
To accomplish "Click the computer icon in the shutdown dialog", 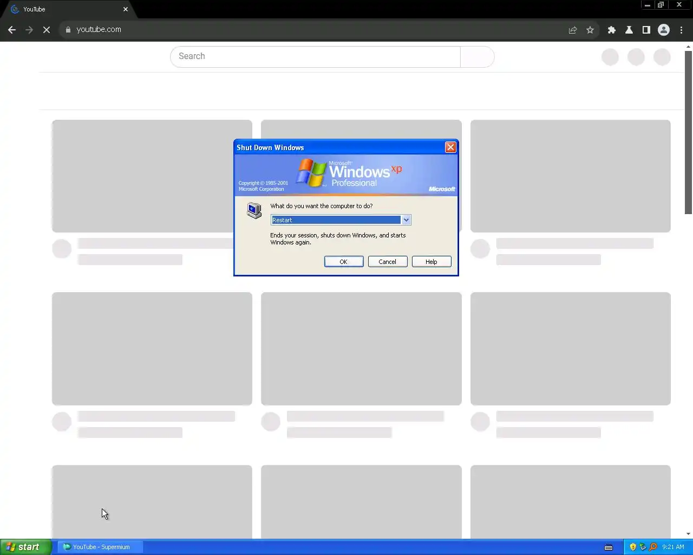I will coord(254,210).
